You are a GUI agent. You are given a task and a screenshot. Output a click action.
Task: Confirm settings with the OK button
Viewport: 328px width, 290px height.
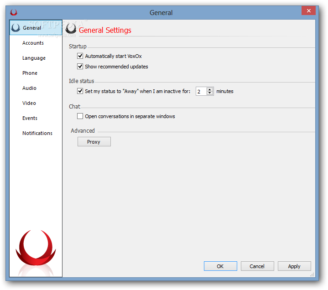pos(220,266)
